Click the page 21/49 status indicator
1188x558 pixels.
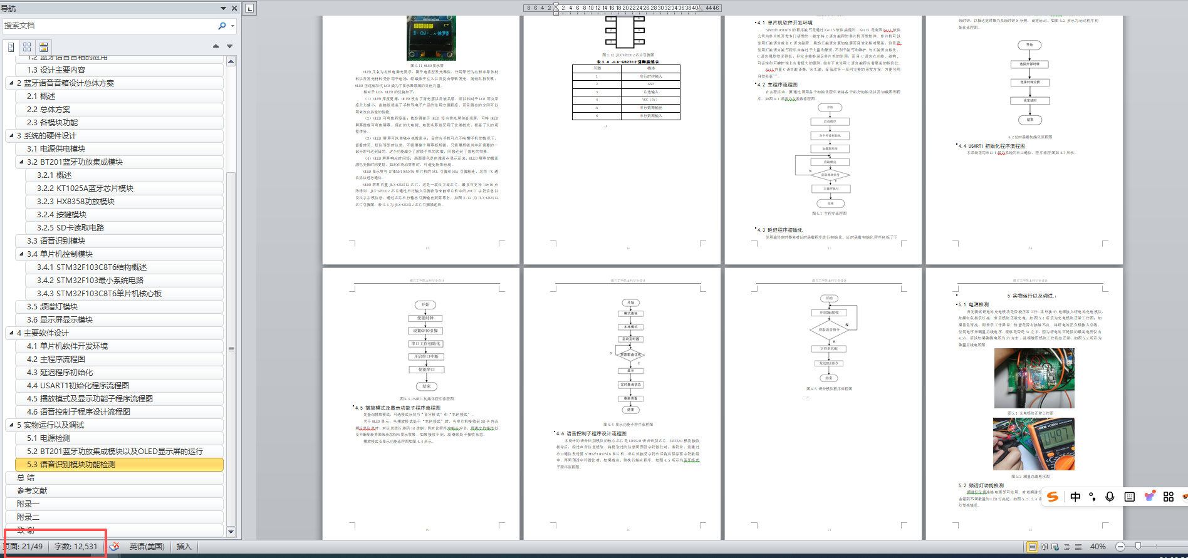tap(24, 547)
